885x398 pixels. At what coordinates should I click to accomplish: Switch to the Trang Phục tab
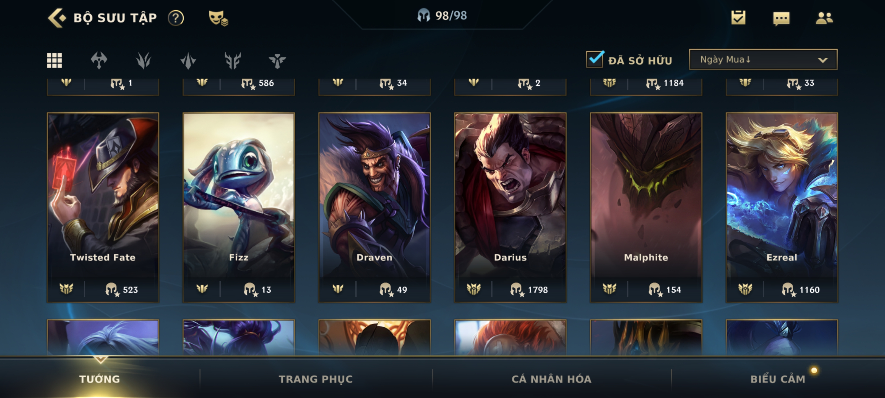click(x=315, y=379)
